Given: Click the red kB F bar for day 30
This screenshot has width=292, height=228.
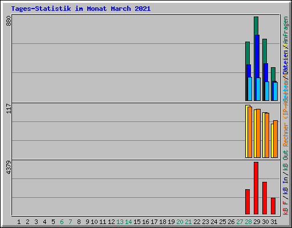Looking at the screenshot, I should point(265,198).
